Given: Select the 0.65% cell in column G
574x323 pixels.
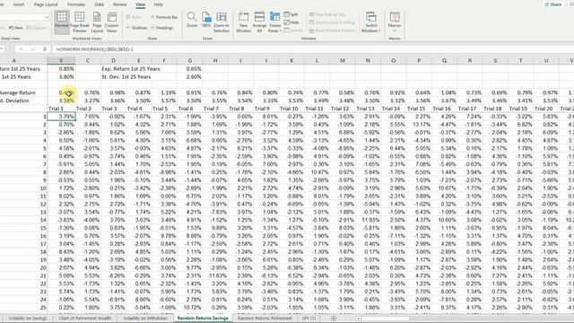Looking at the screenshot, I should (x=189, y=68).
